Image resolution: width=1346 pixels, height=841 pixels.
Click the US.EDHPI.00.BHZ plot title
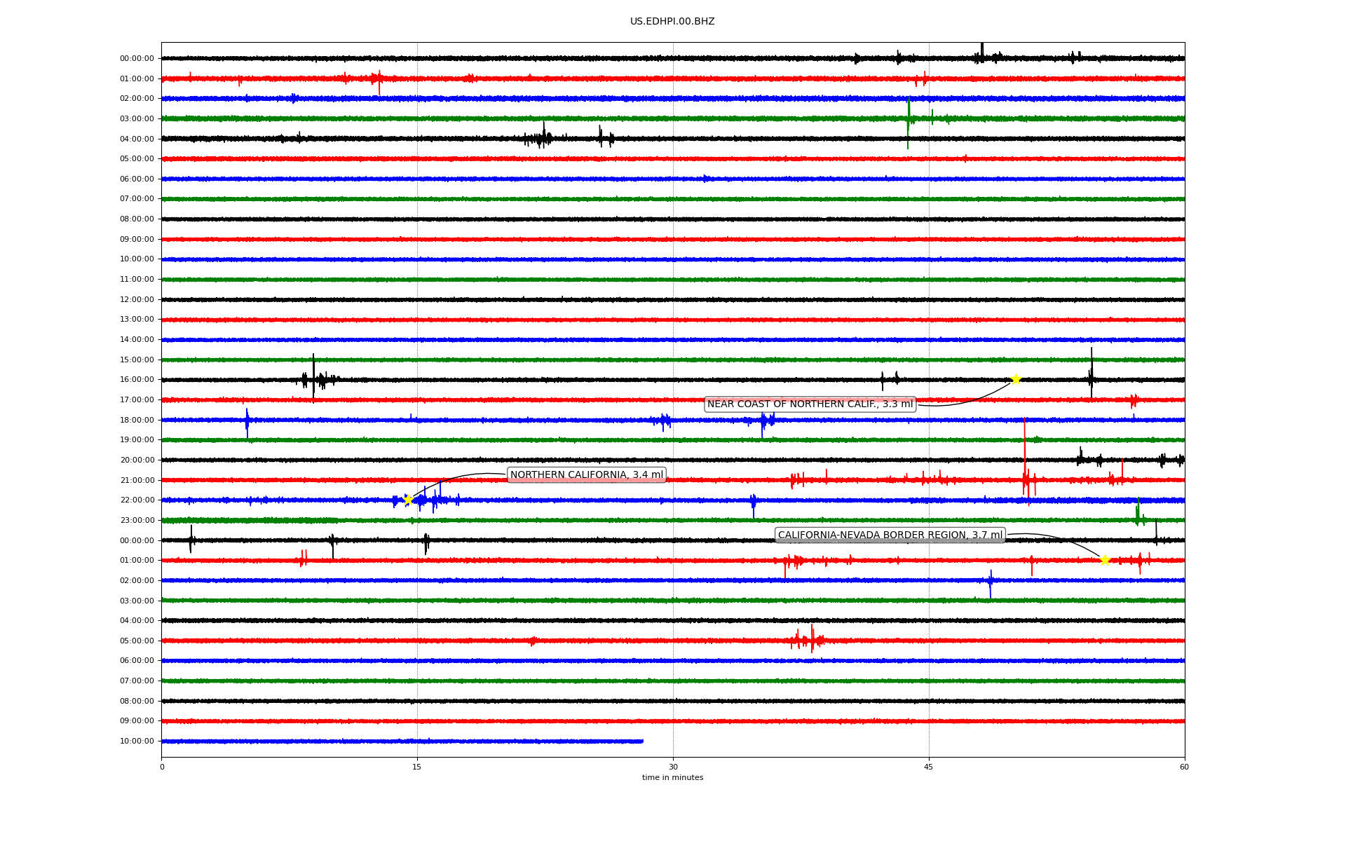672,22
